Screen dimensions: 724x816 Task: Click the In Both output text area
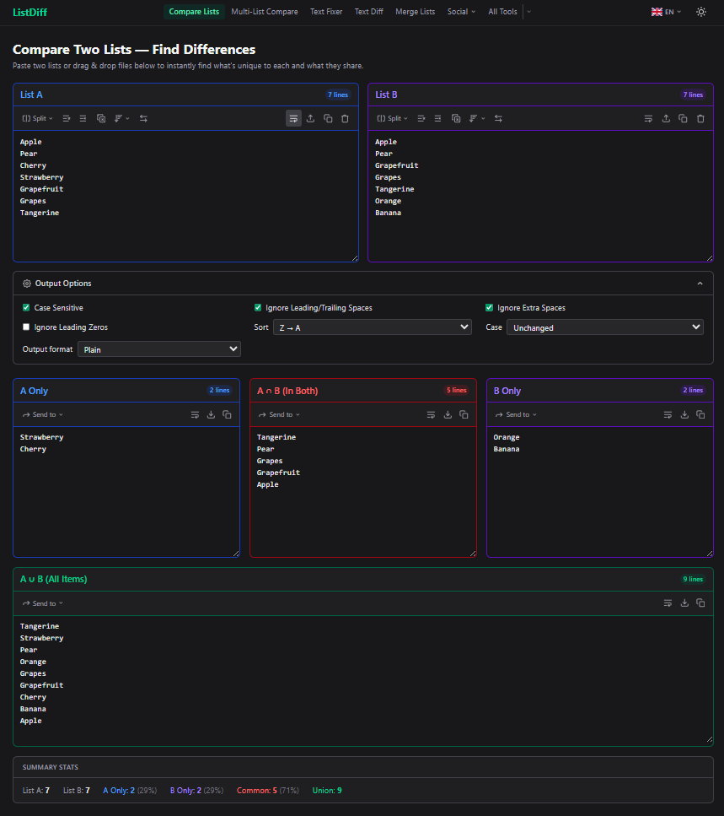point(362,491)
